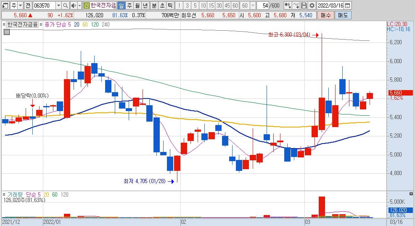The image size is (415, 226).
Task: Click the data table grid icon
Action: tap(7, 32)
